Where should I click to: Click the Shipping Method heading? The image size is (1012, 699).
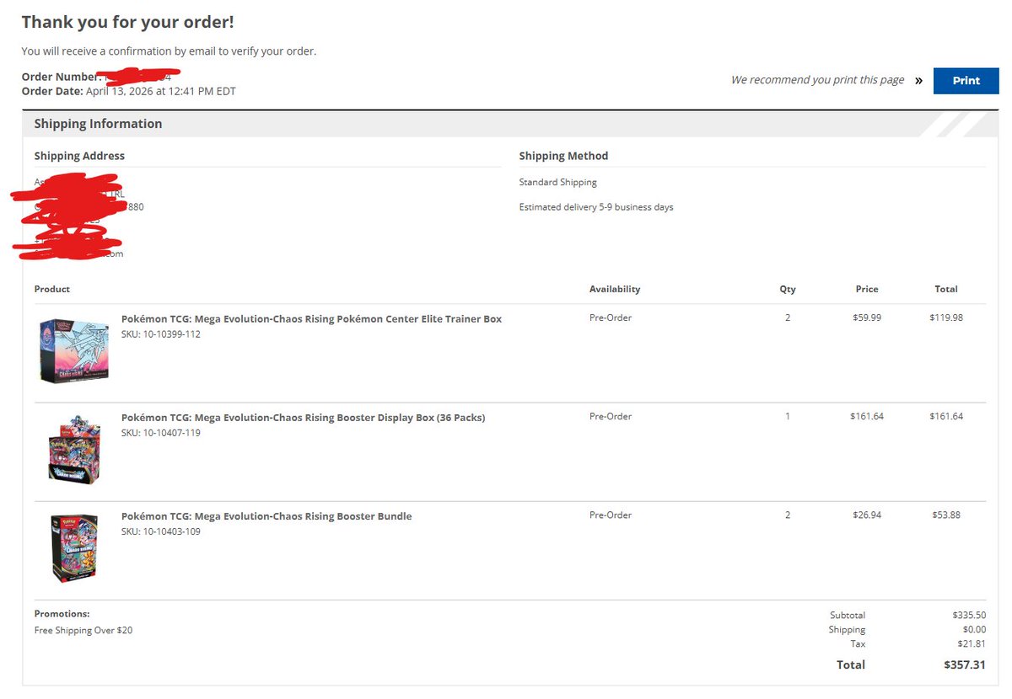click(x=563, y=156)
